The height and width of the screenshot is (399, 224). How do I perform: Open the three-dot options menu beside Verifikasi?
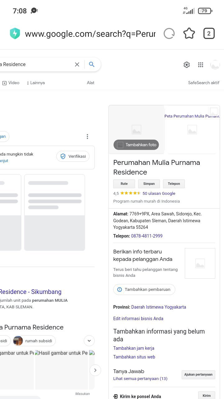87,137
